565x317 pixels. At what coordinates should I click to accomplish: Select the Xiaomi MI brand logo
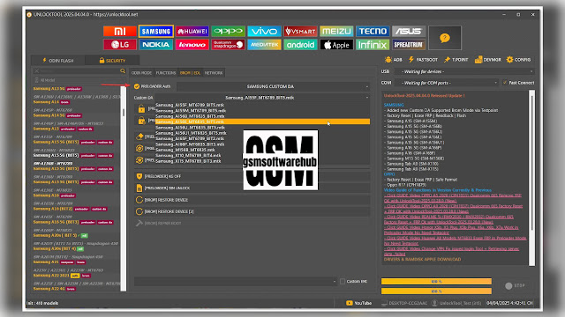point(120,32)
